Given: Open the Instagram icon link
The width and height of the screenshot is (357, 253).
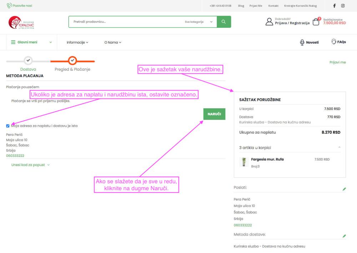Looking at the screenshot, I should click(343, 6).
